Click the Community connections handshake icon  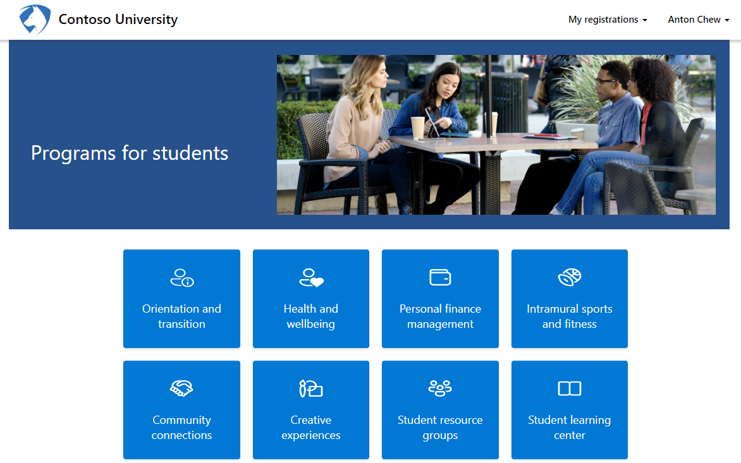click(x=181, y=387)
